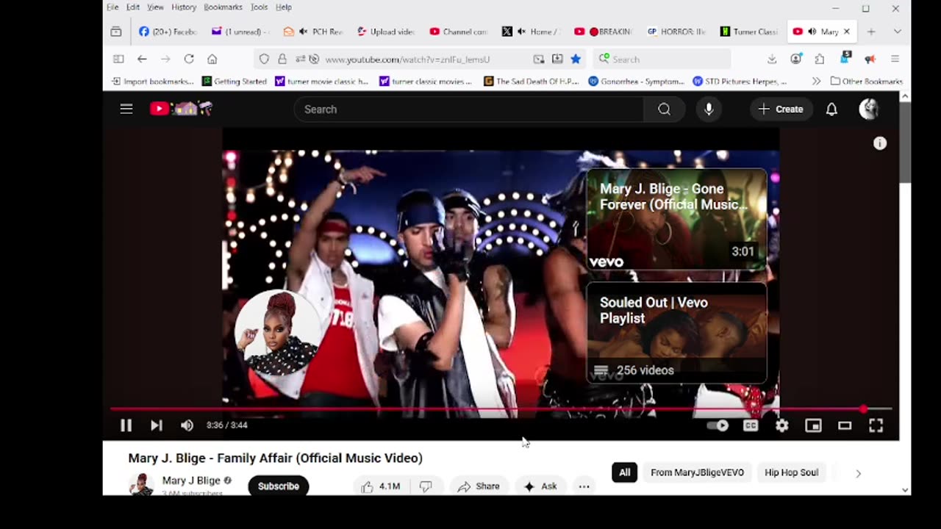The height and width of the screenshot is (529, 941).
Task: Open the Getting Started bookmark
Action: click(x=235, y=82)
